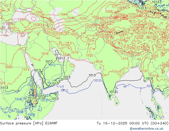Viewport: 169px width, 131px height.
Task: Click the 'Surface pressure [hPa] ECMWF' caption
Action: tap(29, 123)
